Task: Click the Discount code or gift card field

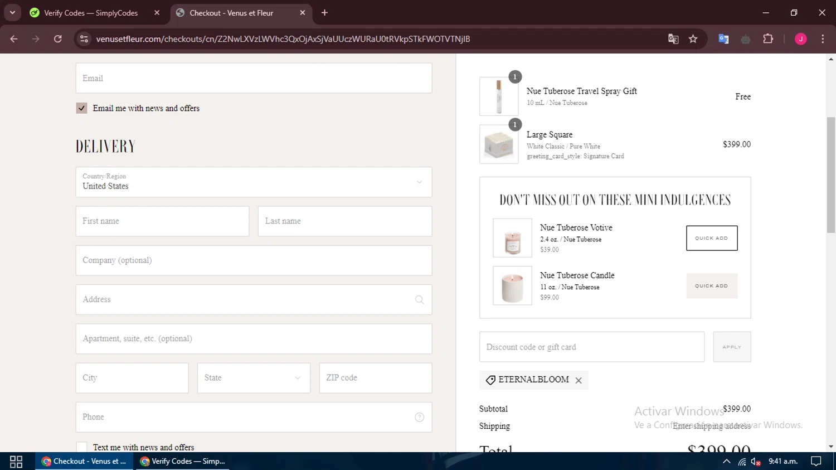Action: tap(592, 347)
